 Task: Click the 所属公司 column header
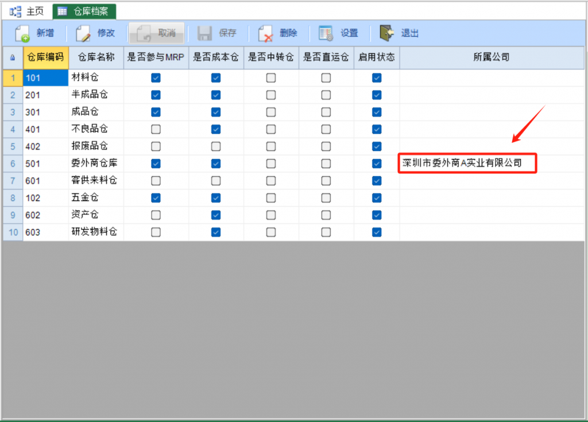(x=491, y=57)
